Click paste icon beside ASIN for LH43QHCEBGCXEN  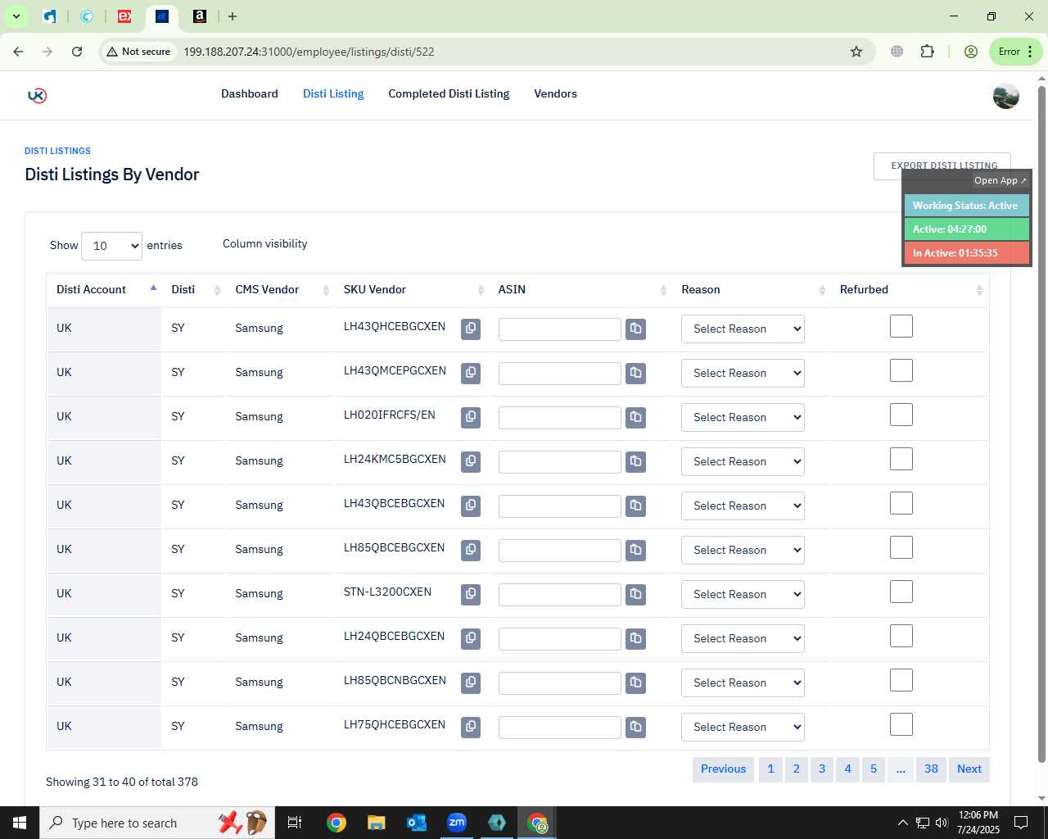point(635,329)
